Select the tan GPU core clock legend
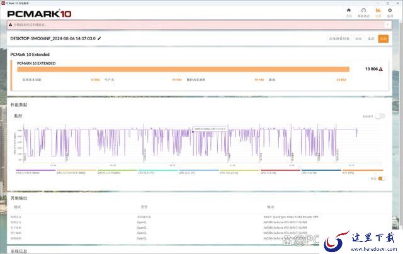 pos(77,172)
